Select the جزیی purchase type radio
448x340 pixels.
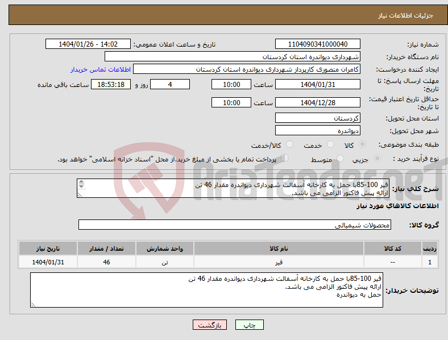pyautogui.click(x=377, y=158)
